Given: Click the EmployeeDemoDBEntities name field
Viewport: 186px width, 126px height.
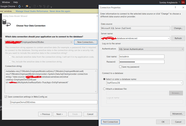Looking at the screenshot, I should pyautogui.click(x=54, y=102).
